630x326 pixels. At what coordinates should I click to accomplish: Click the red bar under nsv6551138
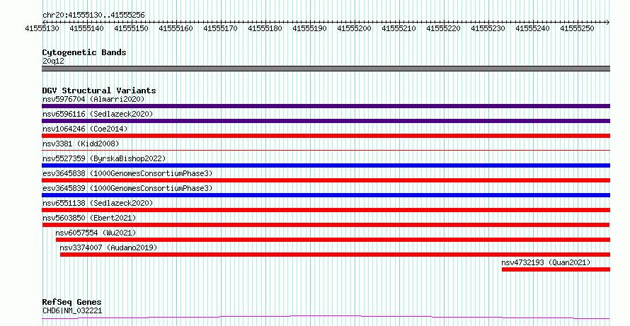326,210
